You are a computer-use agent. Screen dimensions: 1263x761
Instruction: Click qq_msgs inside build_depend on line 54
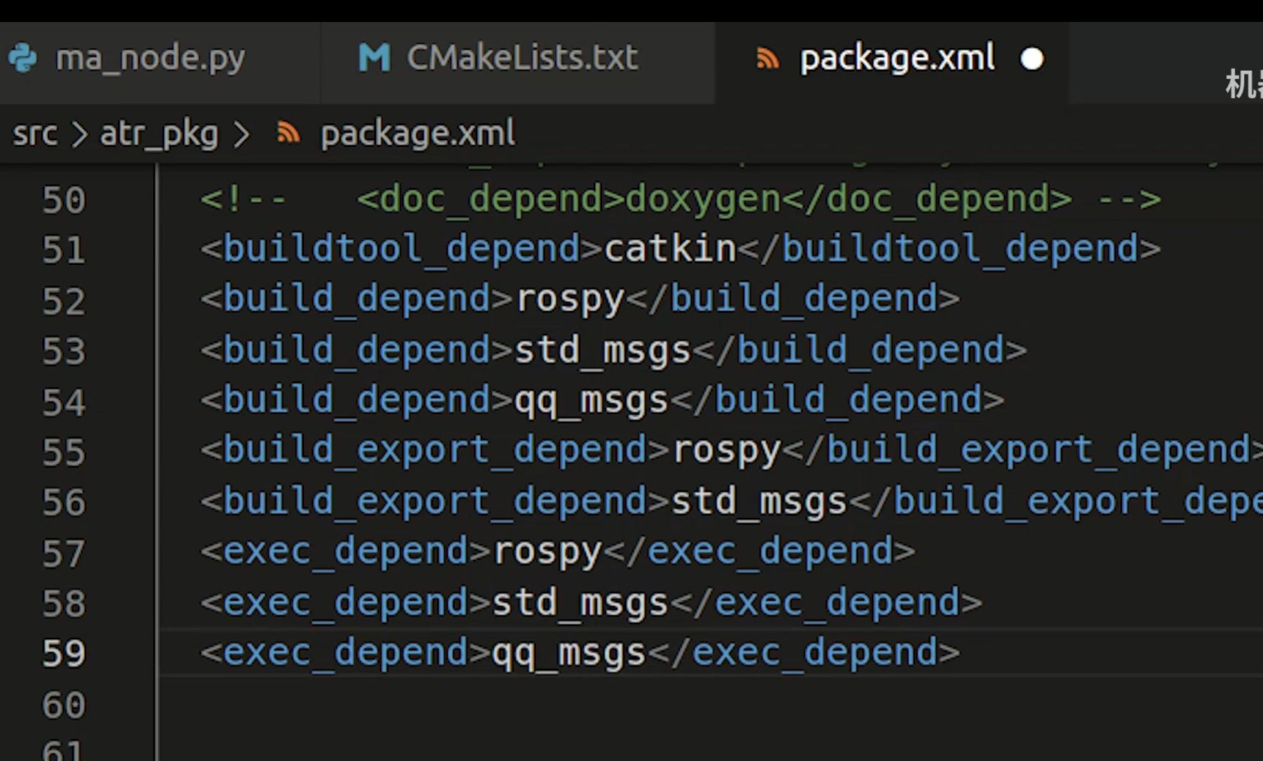591,401
